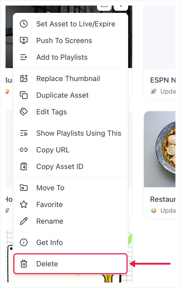Screen dimensions: 181x288
Task: Click the chain link icon for Copy URL
Action: pyautogui.click(x=24, y=150)
